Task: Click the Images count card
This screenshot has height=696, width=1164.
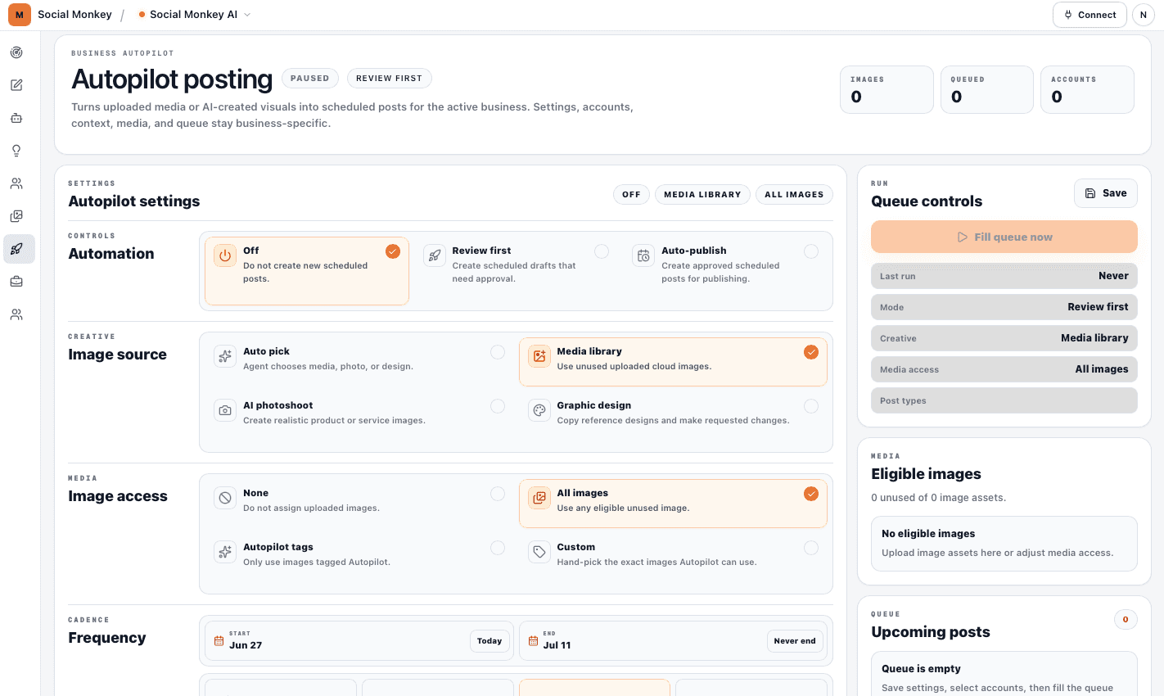Action: pyautogui.click(x=887, y=89)
